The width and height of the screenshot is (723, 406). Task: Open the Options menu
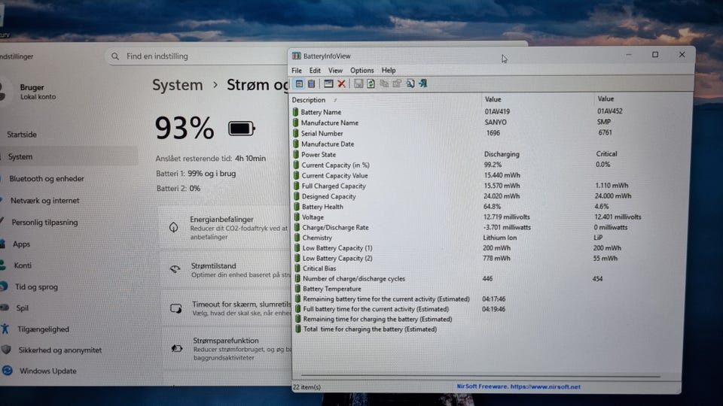(361, 71)
